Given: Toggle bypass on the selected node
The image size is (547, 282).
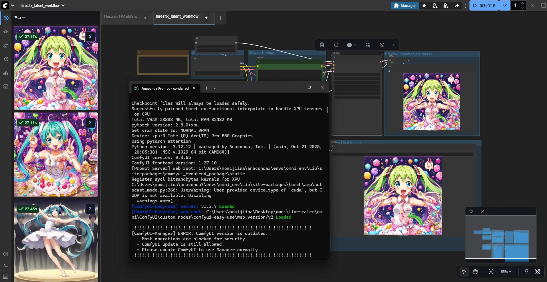Looking at the screenshot, I should 382,45.
